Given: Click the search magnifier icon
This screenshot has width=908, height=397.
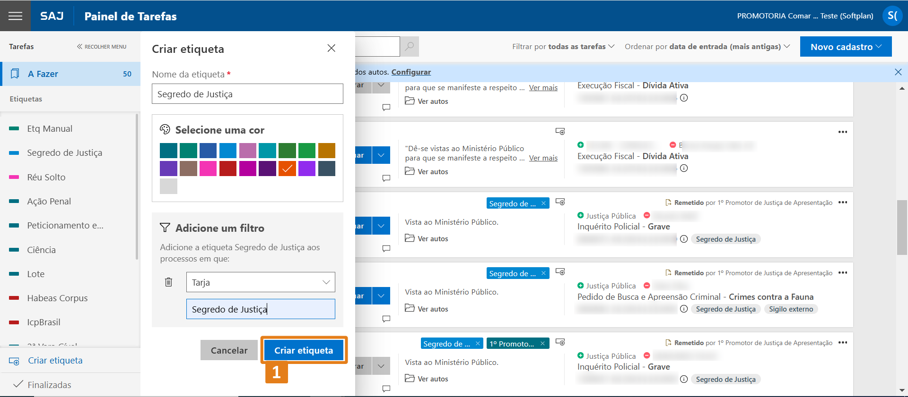Looking at the screenshot, I should tap(409, 46).
